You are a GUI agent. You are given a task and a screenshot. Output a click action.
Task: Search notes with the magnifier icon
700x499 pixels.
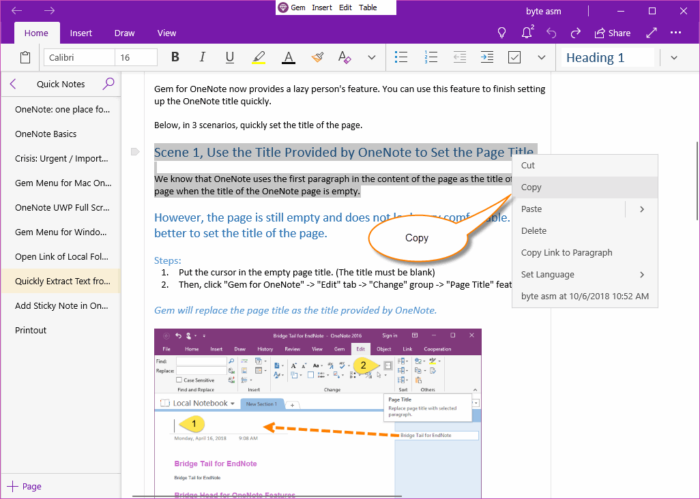[x=108, y=83]
